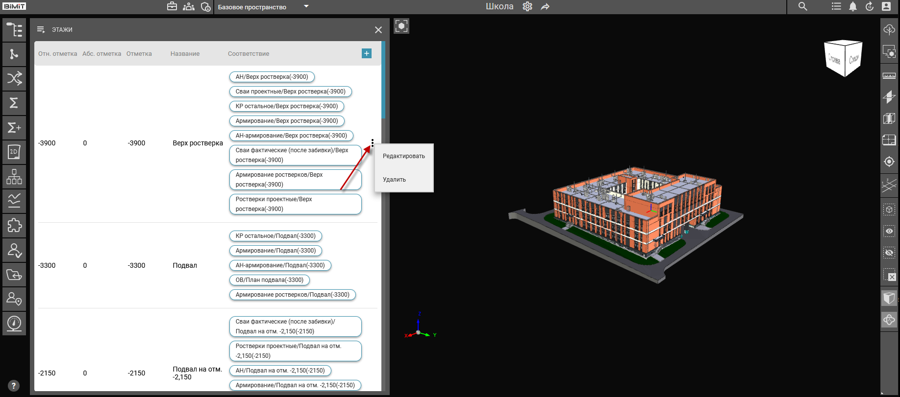Open the 2D drawings sidebar icon
900x397 pixels.
[14, 152]
